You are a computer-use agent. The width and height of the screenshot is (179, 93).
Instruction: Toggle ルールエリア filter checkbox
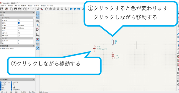click(12, 82)
